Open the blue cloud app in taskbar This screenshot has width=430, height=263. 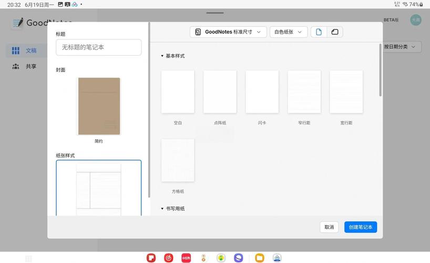pos(277,258)
